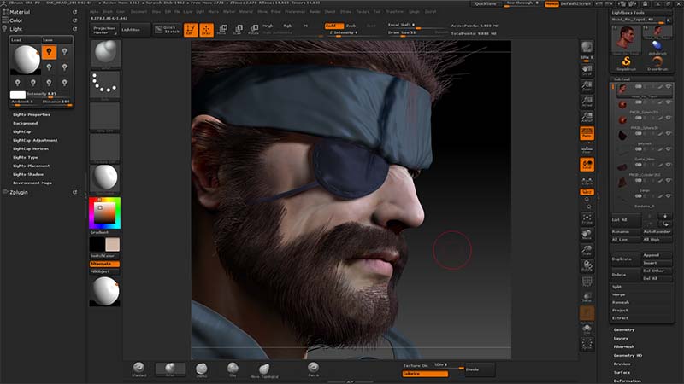Expand the Lights Properties section
The height and width of the screenshot is (384, 684).
click(31, 114)
